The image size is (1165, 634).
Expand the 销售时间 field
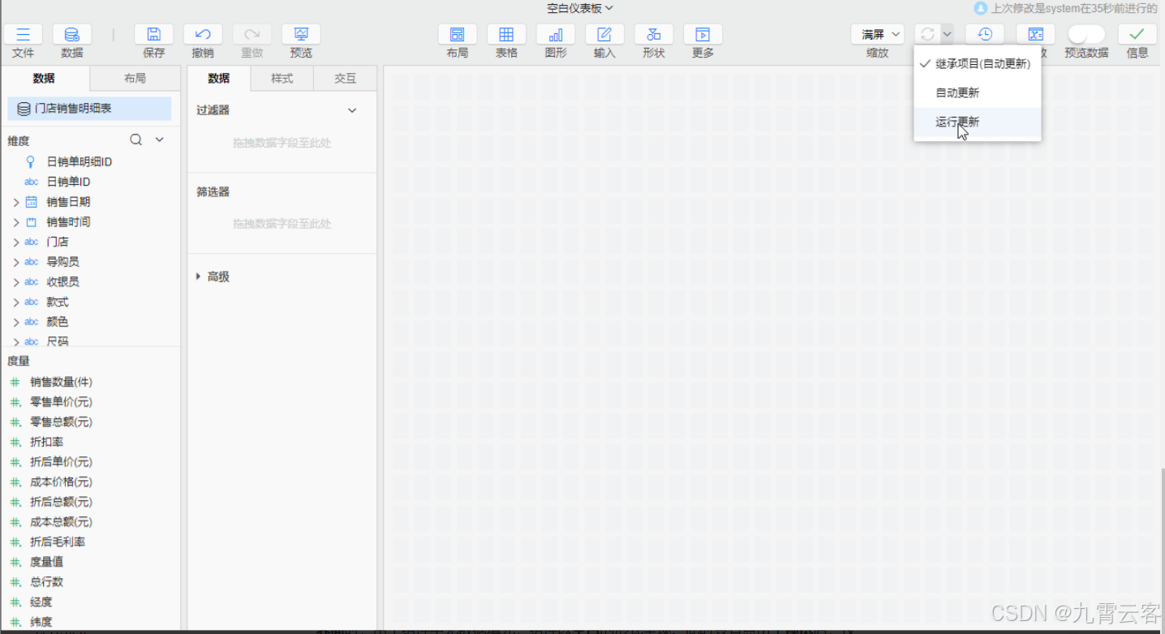pos(15,221)
